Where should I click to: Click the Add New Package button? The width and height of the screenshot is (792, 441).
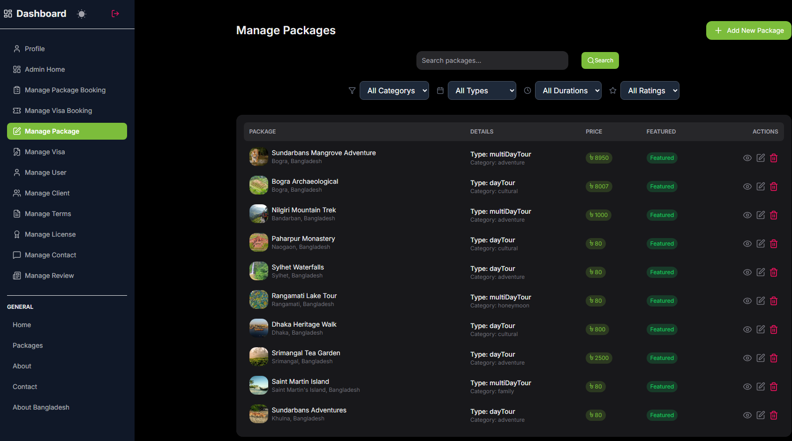click(x=748, y=30)
